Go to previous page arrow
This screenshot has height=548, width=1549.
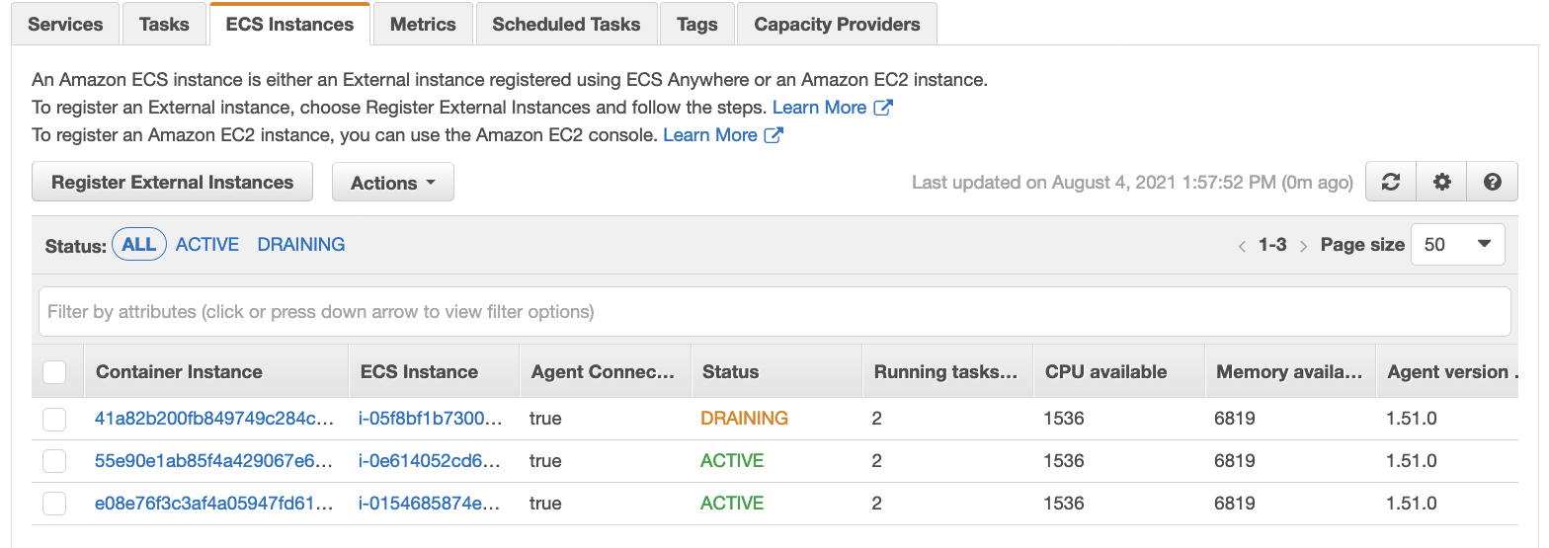(x=1242, y=246)
